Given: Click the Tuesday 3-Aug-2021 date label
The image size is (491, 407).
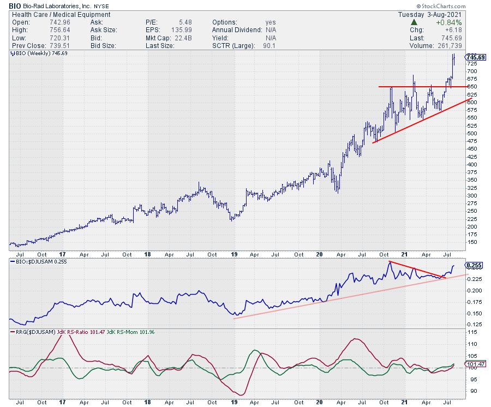Looking at the screenshot, I should point(433,15).
